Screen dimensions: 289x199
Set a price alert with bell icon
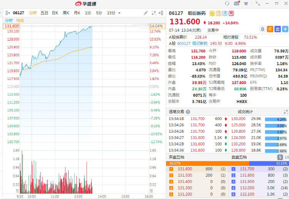(x=262, y=29)
